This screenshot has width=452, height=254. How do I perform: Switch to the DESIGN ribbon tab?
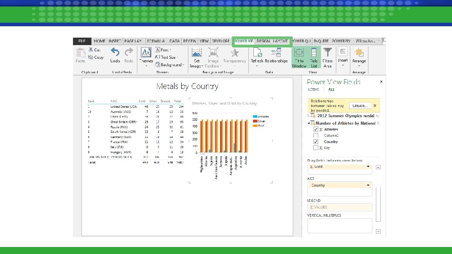click(x=263, y=41)
